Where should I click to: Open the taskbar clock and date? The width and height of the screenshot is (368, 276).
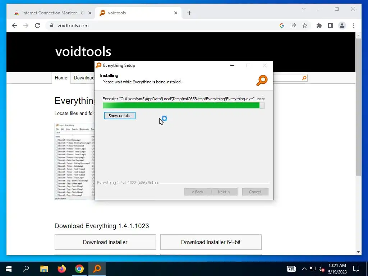(337, 269)
